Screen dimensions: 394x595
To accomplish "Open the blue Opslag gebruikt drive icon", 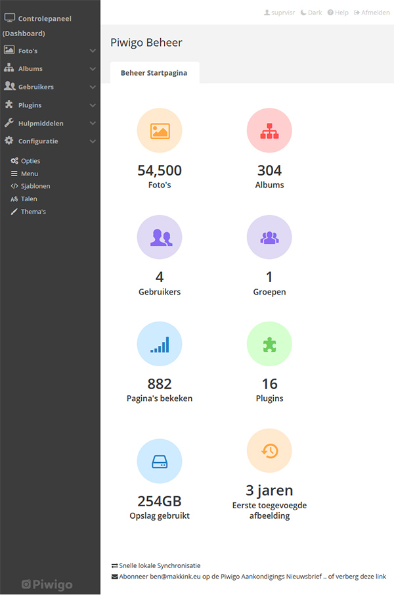I will coord(160,461).
